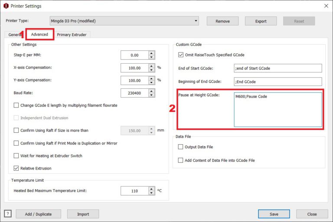Raise Heated Bed Maximum Temperature with up arrow
This screenshot has height=222, width=333.
[151, 189]
